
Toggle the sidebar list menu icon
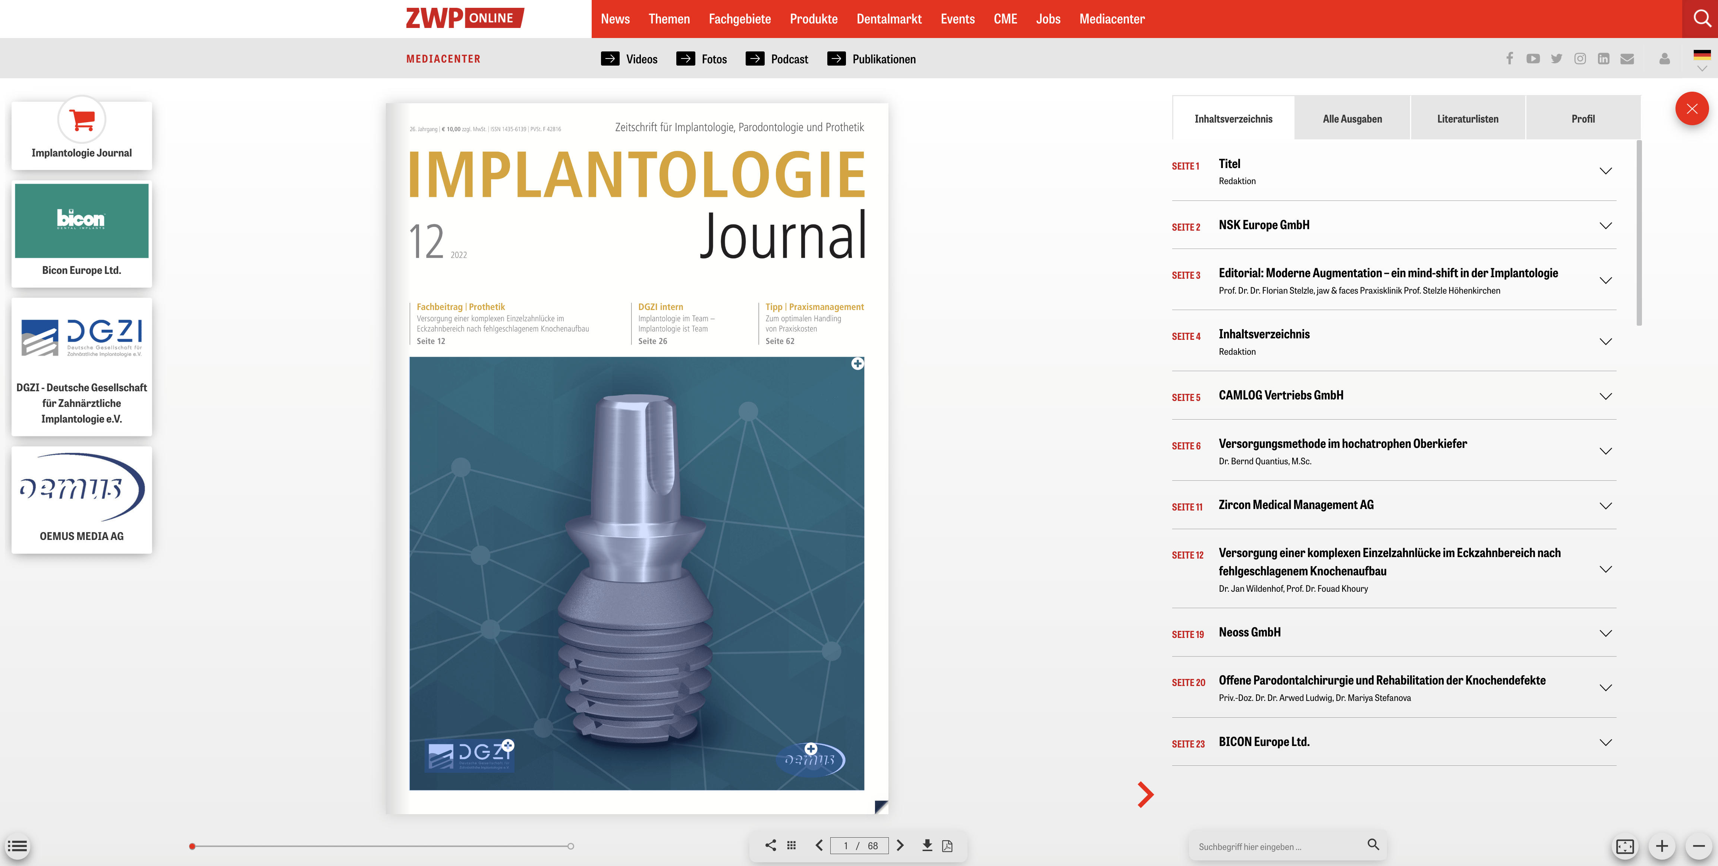(x=18, y=846)
